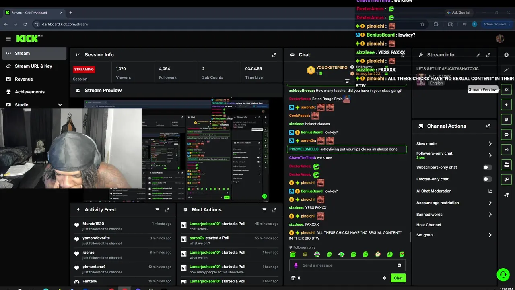The image size is (515, 290).
Task: Click aaron2x poll entry in Mod Actions
Action: 230,241
